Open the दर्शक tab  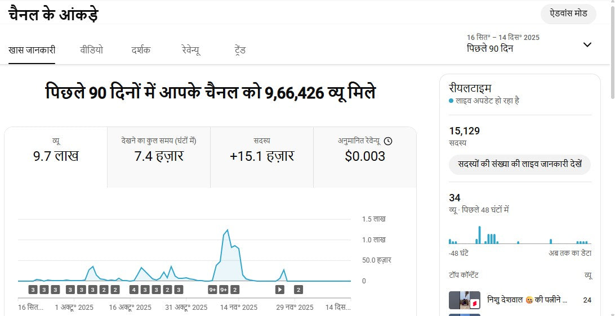(x=141, y=49)
